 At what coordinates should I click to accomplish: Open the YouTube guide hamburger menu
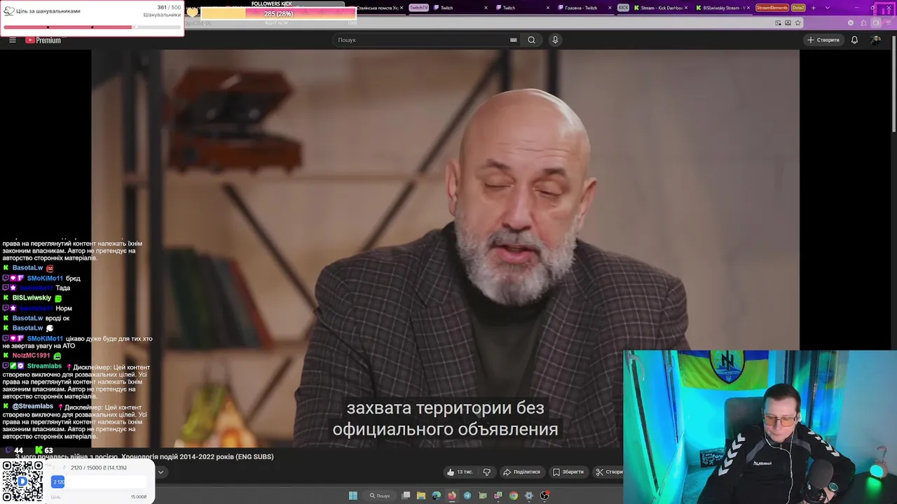click(12, 40)
